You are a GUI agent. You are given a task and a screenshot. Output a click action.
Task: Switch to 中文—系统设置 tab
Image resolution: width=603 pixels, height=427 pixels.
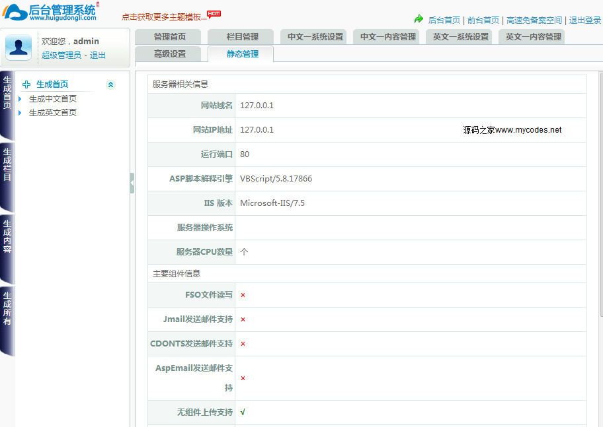coord(313,37)
